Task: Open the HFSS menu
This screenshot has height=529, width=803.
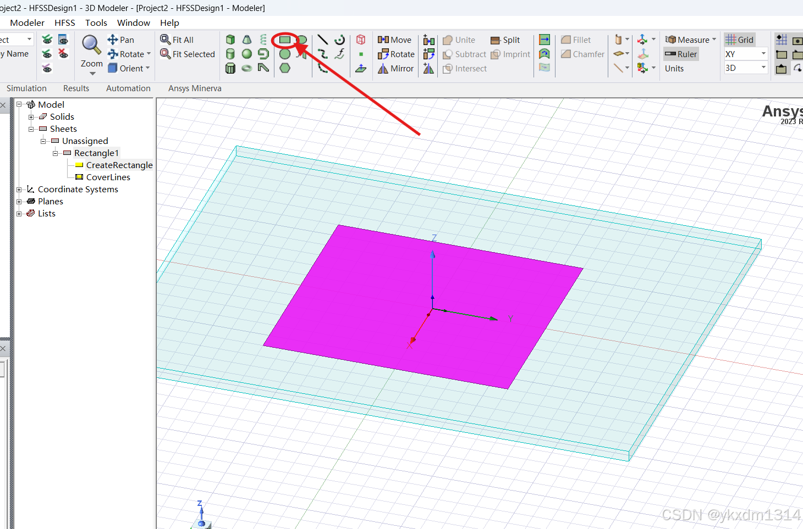Action: (65, 23)
